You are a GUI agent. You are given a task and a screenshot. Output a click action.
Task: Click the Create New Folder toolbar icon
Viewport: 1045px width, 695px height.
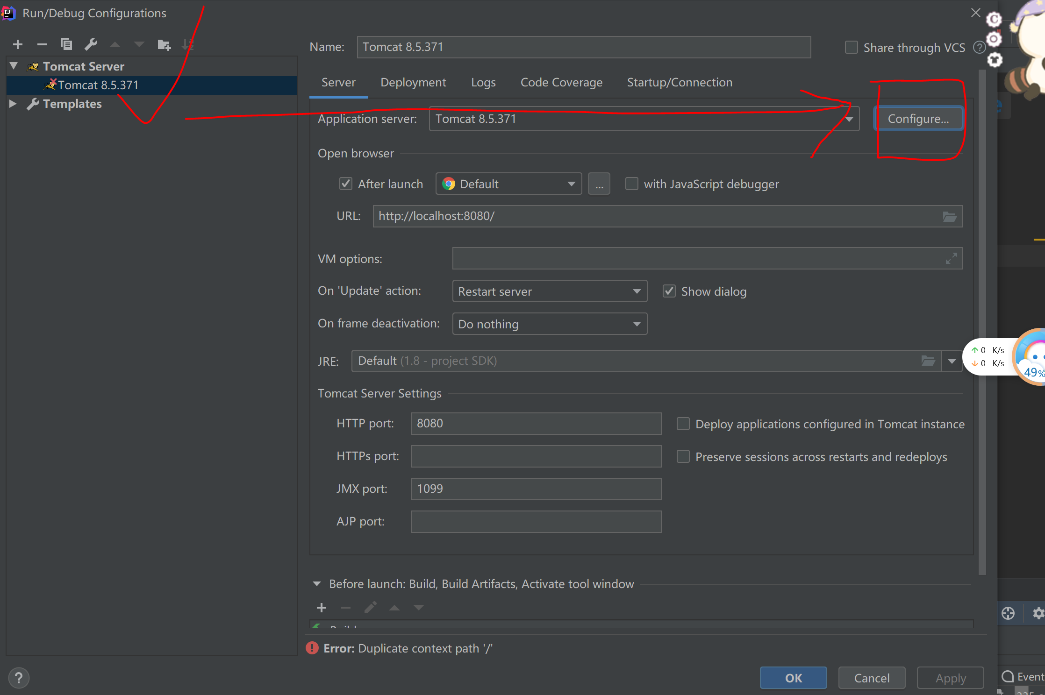[164, 45]
